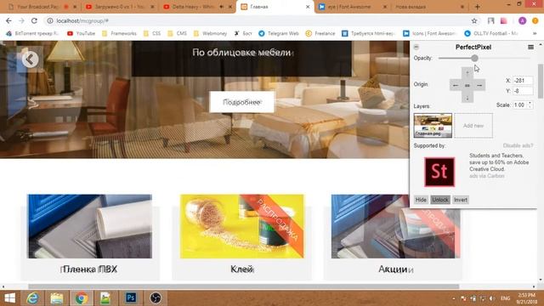Open the CSS bookmarks folder

tap(152, 33)
